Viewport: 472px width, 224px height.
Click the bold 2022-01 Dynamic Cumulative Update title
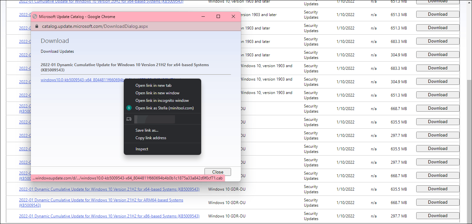pyautogui.click(x=125, y=67)
